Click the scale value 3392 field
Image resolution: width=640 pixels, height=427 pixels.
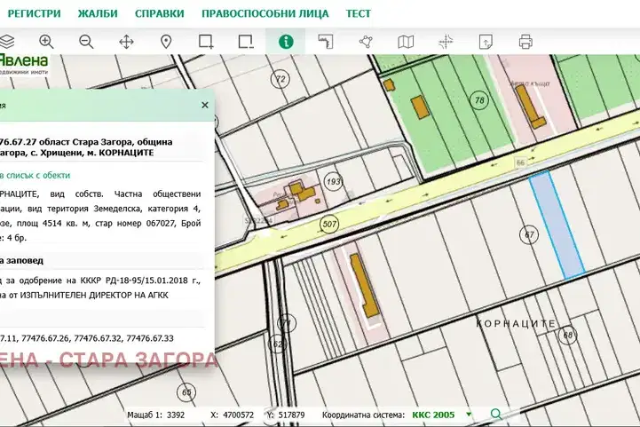pos(176,415)
